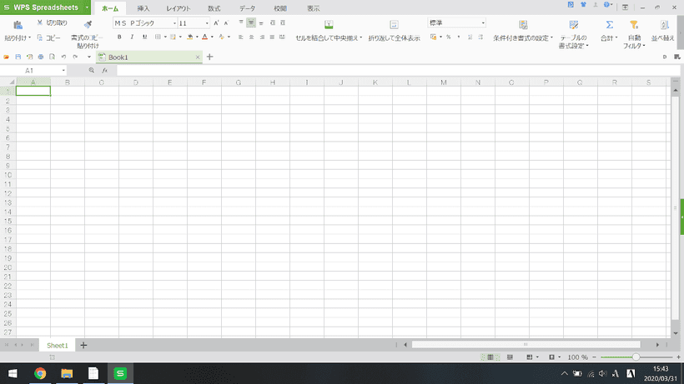Click Merge and Center (セルを結合して中央揃え) icon
This screenshot has width=684, height=384.
329,25
